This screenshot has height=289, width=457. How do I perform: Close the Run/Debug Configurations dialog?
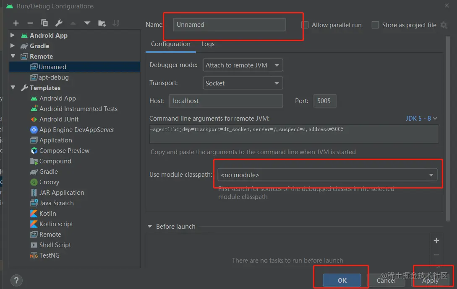(447, 5)
